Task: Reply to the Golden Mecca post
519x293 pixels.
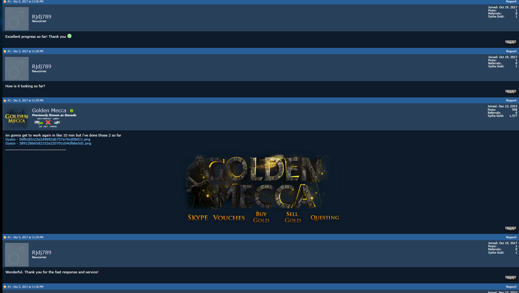Action: [x=510, y=228]
